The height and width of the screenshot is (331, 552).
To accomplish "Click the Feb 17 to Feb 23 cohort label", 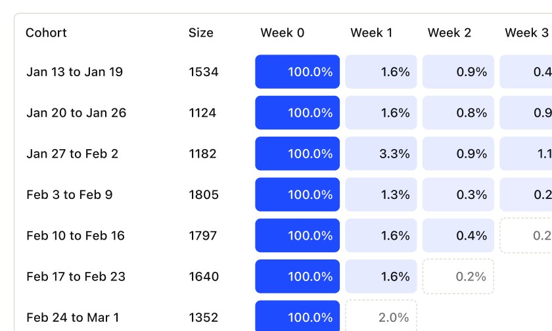I will [76, 276].
